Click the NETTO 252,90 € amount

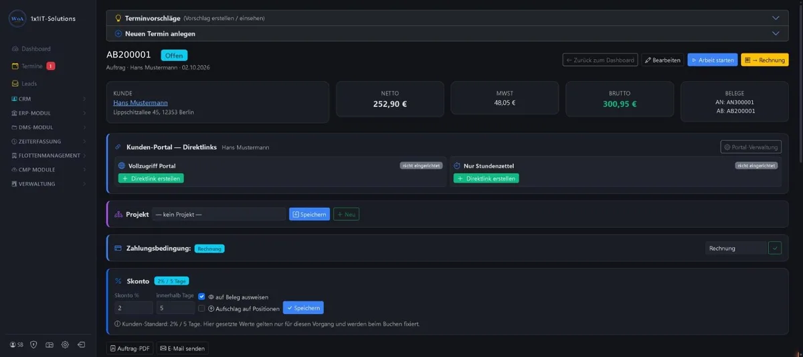tap(390, 104)
